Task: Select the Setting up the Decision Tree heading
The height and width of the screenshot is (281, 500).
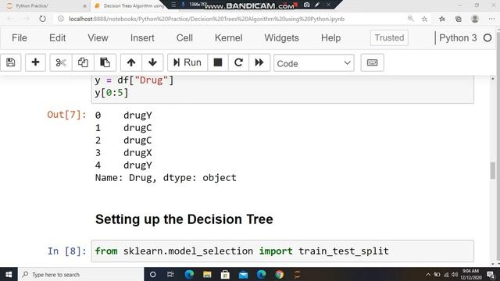Action: click(184, 219)
